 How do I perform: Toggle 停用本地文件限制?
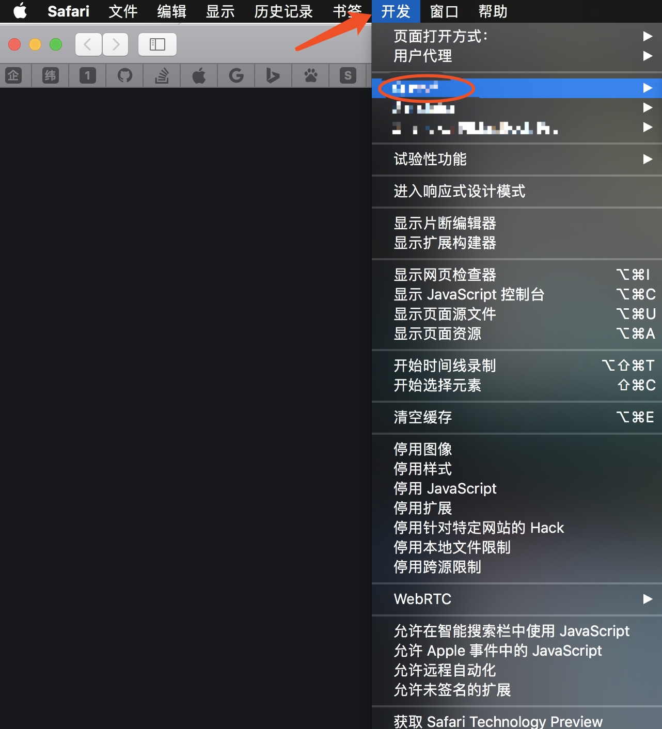[517, 547]
